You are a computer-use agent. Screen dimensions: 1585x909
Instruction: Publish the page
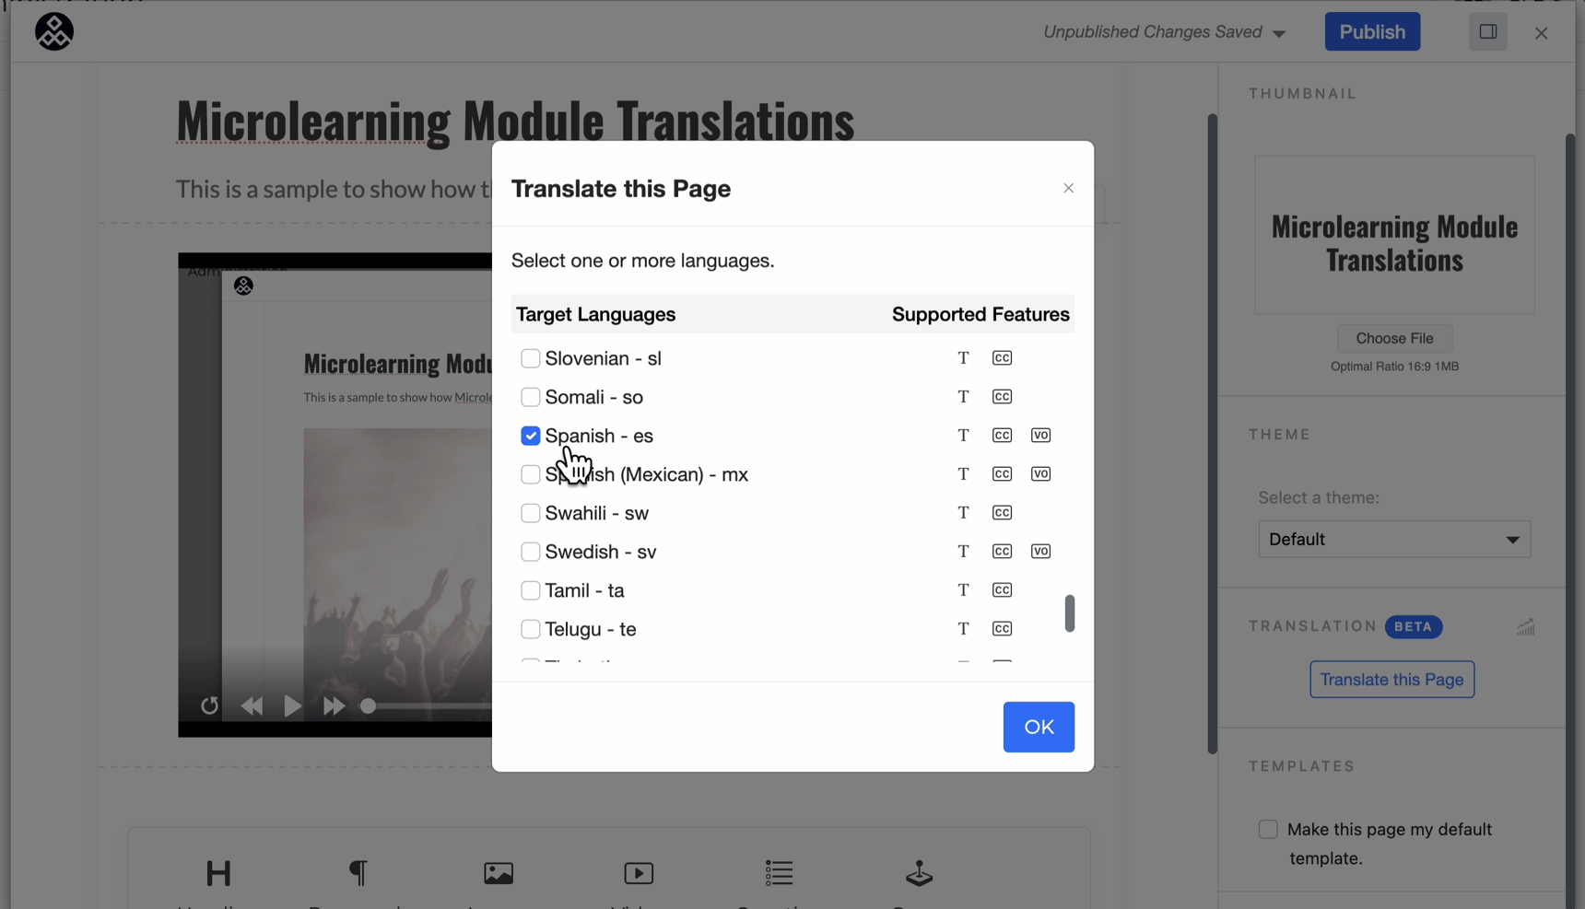click(1372, 31)
